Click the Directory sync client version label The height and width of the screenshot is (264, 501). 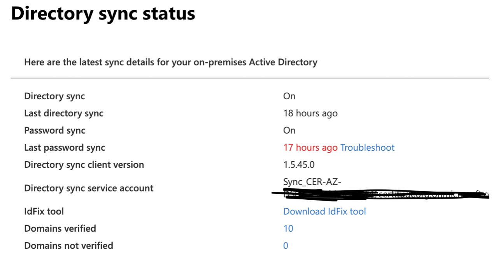click(84, 165)
